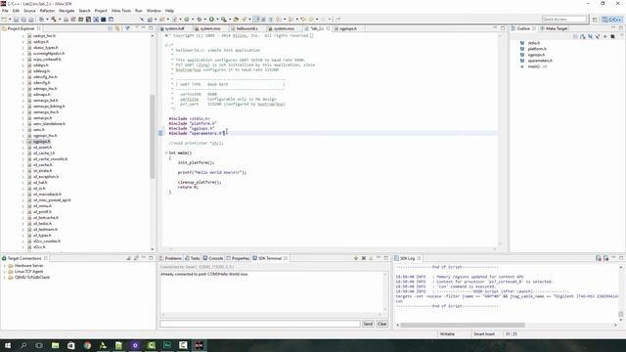Minimize the SDK Log panel
The image size is (626, 352).
pyautogui.click(x=613, y=258)
